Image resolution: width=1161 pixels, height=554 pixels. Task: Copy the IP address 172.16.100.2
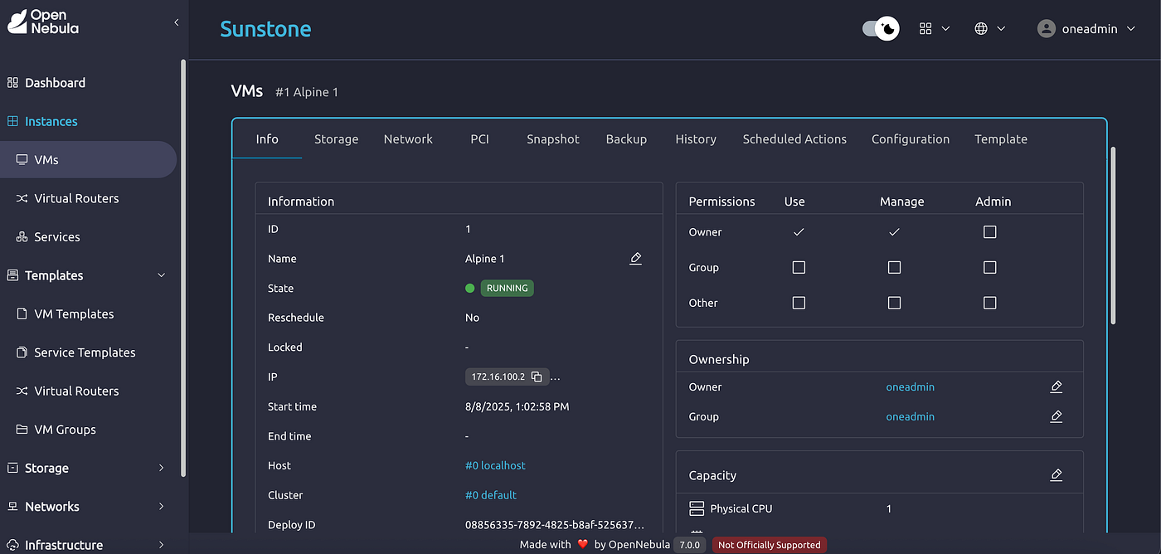(537, 377)
